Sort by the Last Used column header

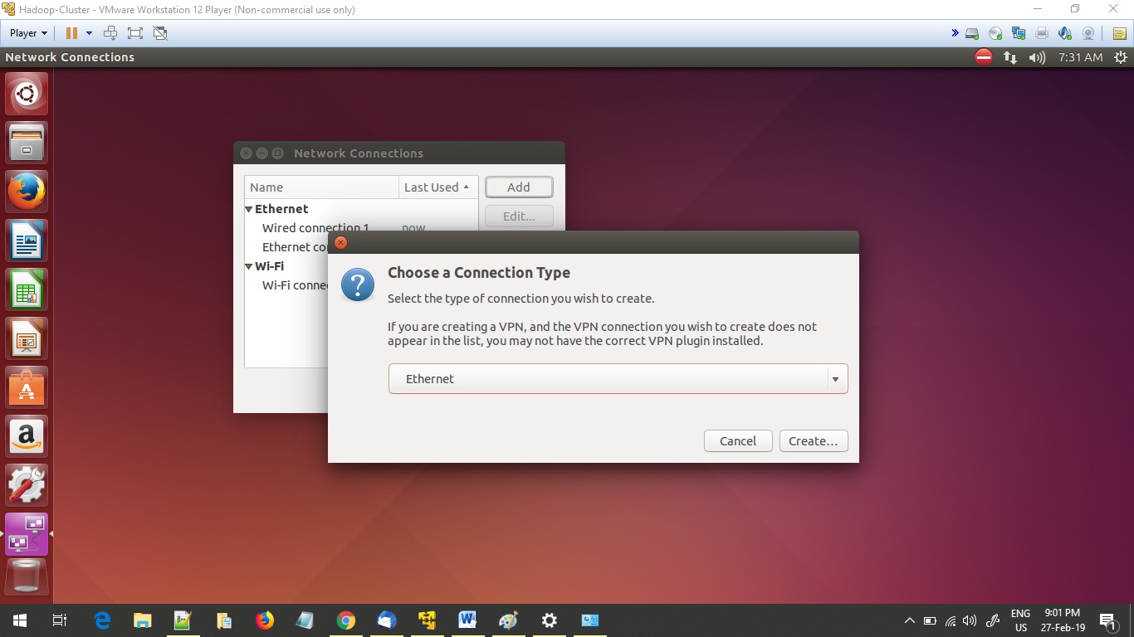pos(438,187)
